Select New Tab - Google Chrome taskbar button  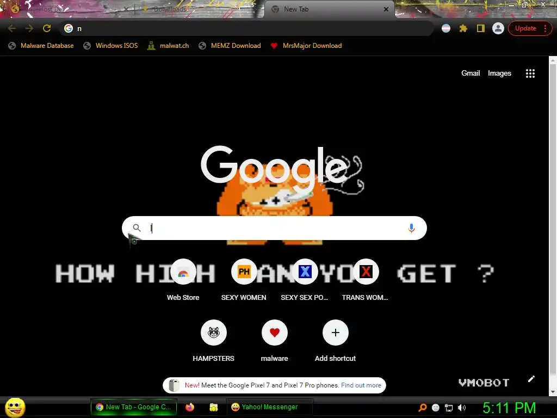pos(134,407)
